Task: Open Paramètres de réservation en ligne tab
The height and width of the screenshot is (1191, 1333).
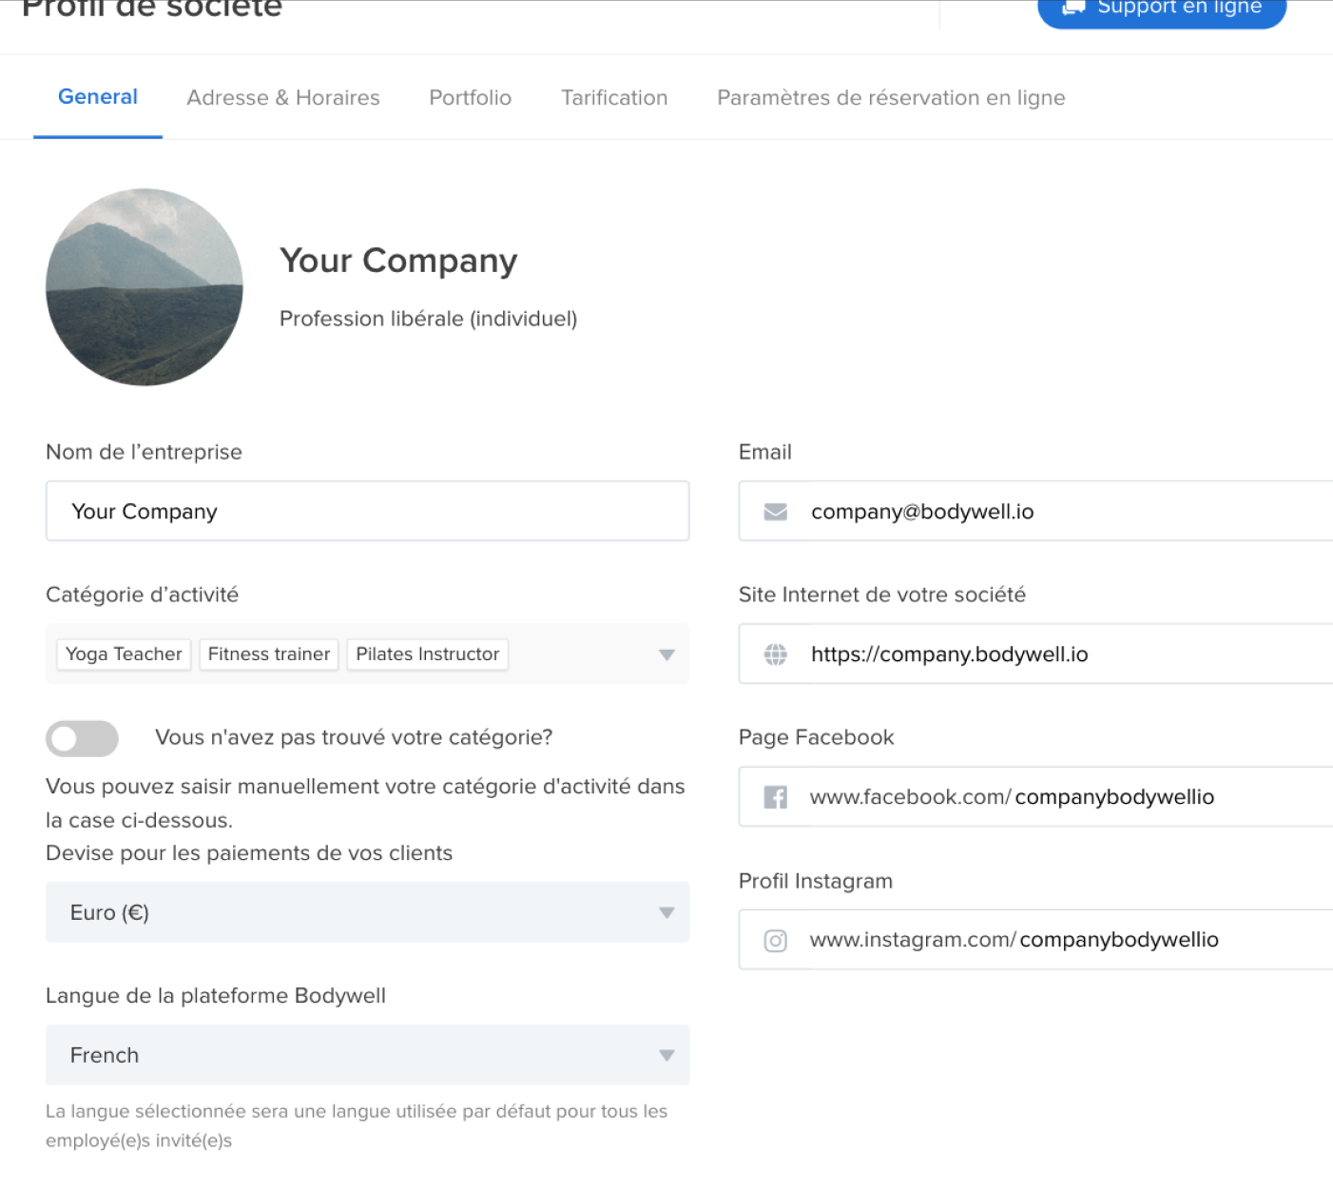Action: click(x=891, y=98)
